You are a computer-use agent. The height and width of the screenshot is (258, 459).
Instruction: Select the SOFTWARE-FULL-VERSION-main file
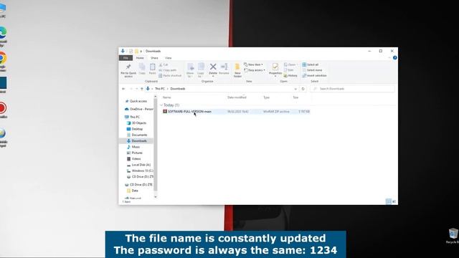click(x=189, y=112)
